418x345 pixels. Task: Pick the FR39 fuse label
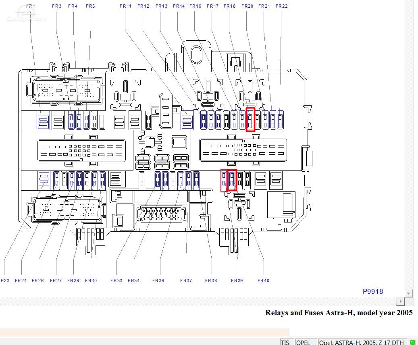click(x=237, y=281)
